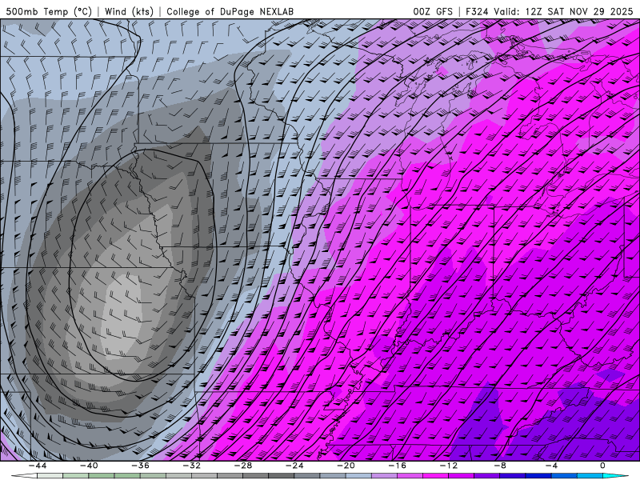640x480 pixels.
Task: Click the -8 color scale label
Action: pos(501,466)
